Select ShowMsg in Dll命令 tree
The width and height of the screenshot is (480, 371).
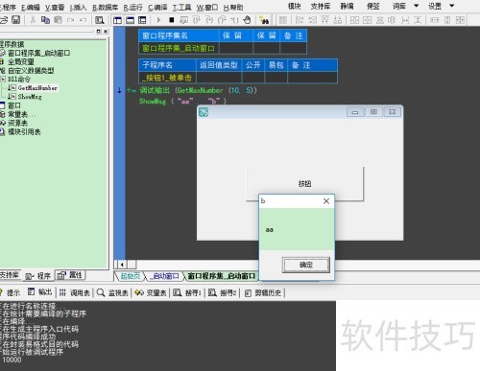(x=30, y=97)
